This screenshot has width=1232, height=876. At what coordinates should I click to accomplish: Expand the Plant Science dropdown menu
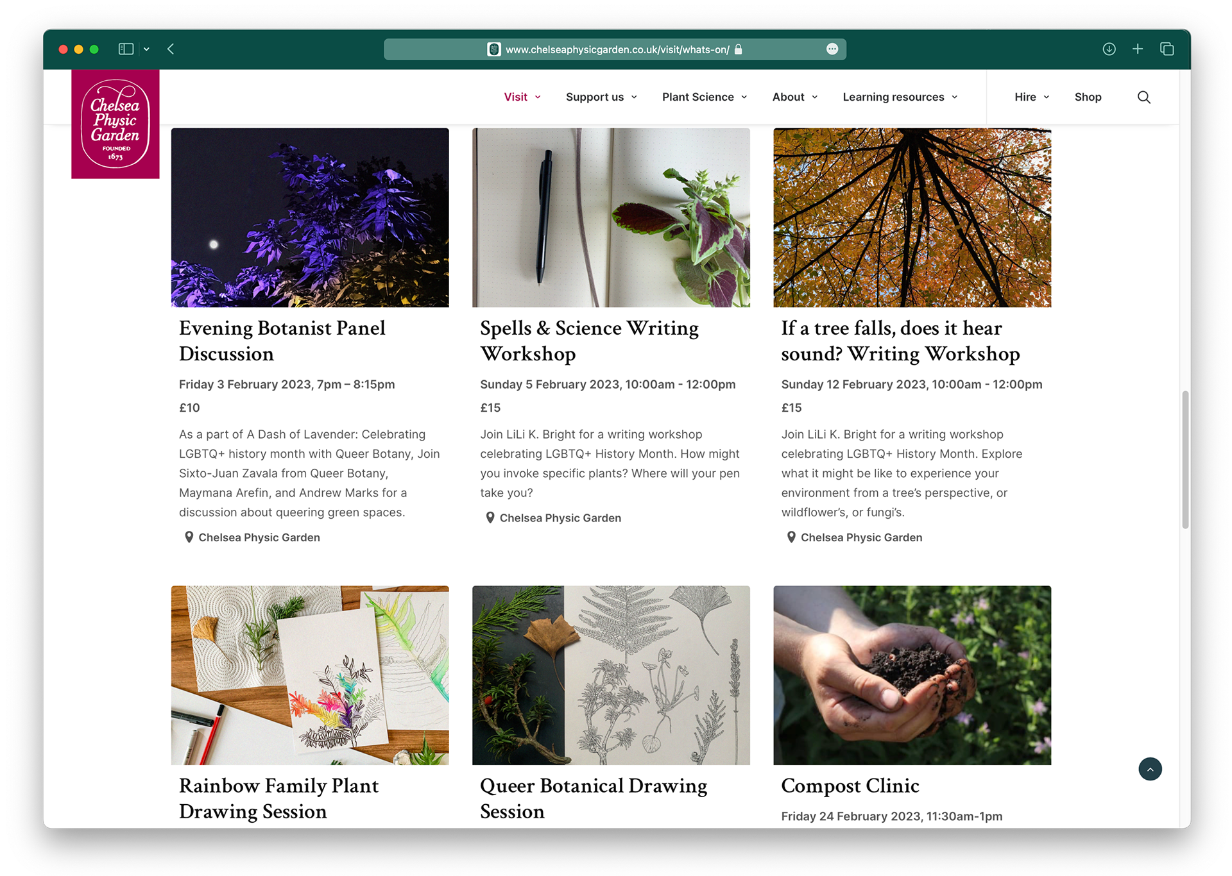(705, 97)
